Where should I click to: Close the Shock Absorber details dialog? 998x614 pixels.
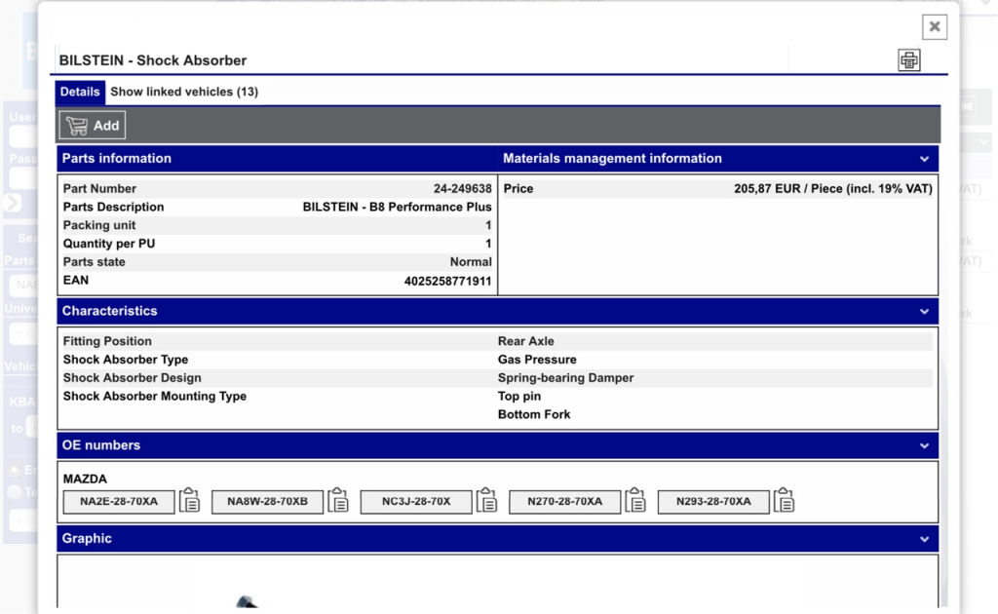pyautogui.click(x=935, y=26)
